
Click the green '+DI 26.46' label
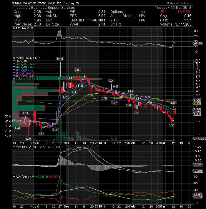pos(42,177)
